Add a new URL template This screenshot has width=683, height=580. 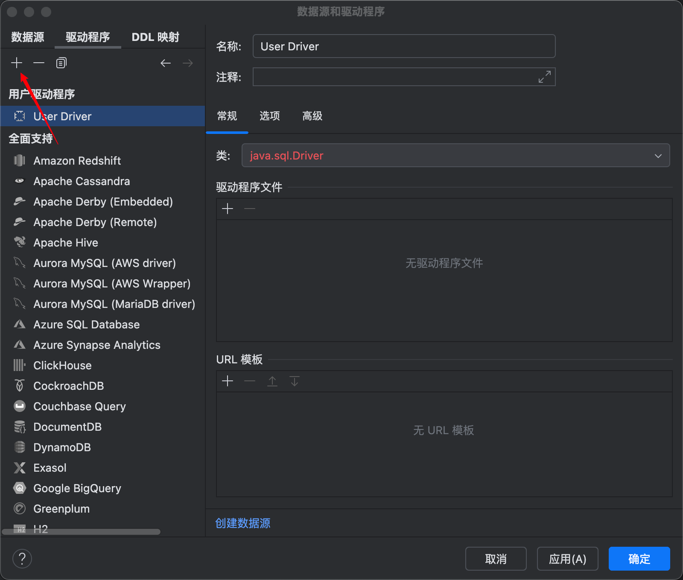tap(228, 381)
